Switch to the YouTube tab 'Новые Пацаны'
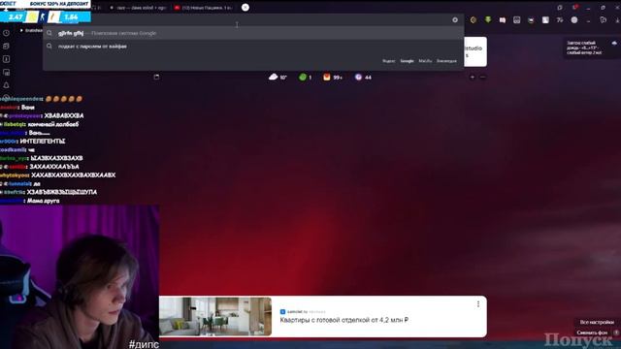This screenshot has width=621, height=349. click(203, 8)
